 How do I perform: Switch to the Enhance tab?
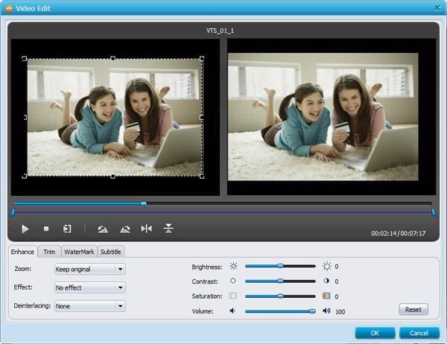22,252
